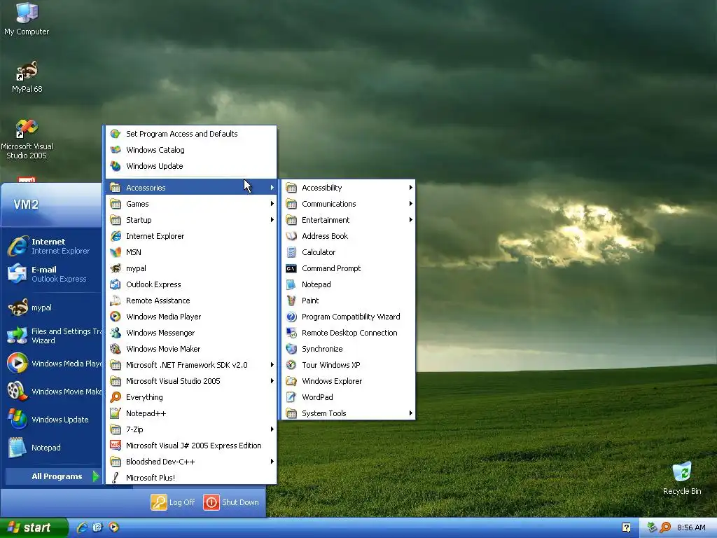Open Notepad in Accessories submenu
717x538 pixels.
pos(348,284)
